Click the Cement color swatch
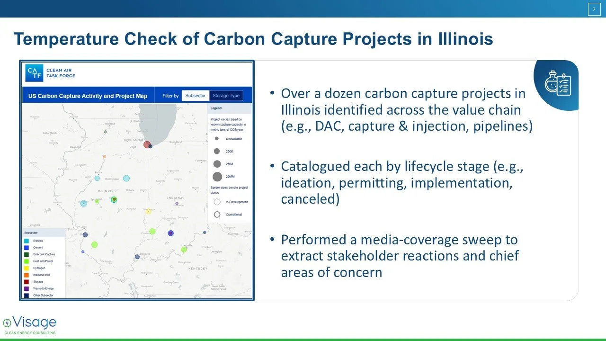The width and height of the screenshot is (606, 341). click(x=27, y=248)
